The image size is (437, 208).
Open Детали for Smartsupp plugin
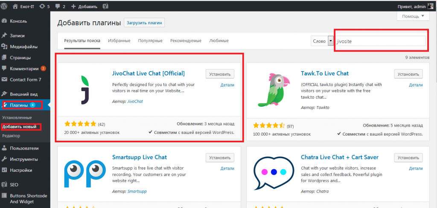227,168
